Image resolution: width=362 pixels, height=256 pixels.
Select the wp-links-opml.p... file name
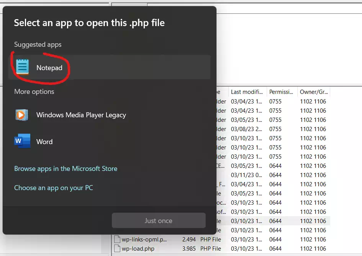[x=144, y=240]
